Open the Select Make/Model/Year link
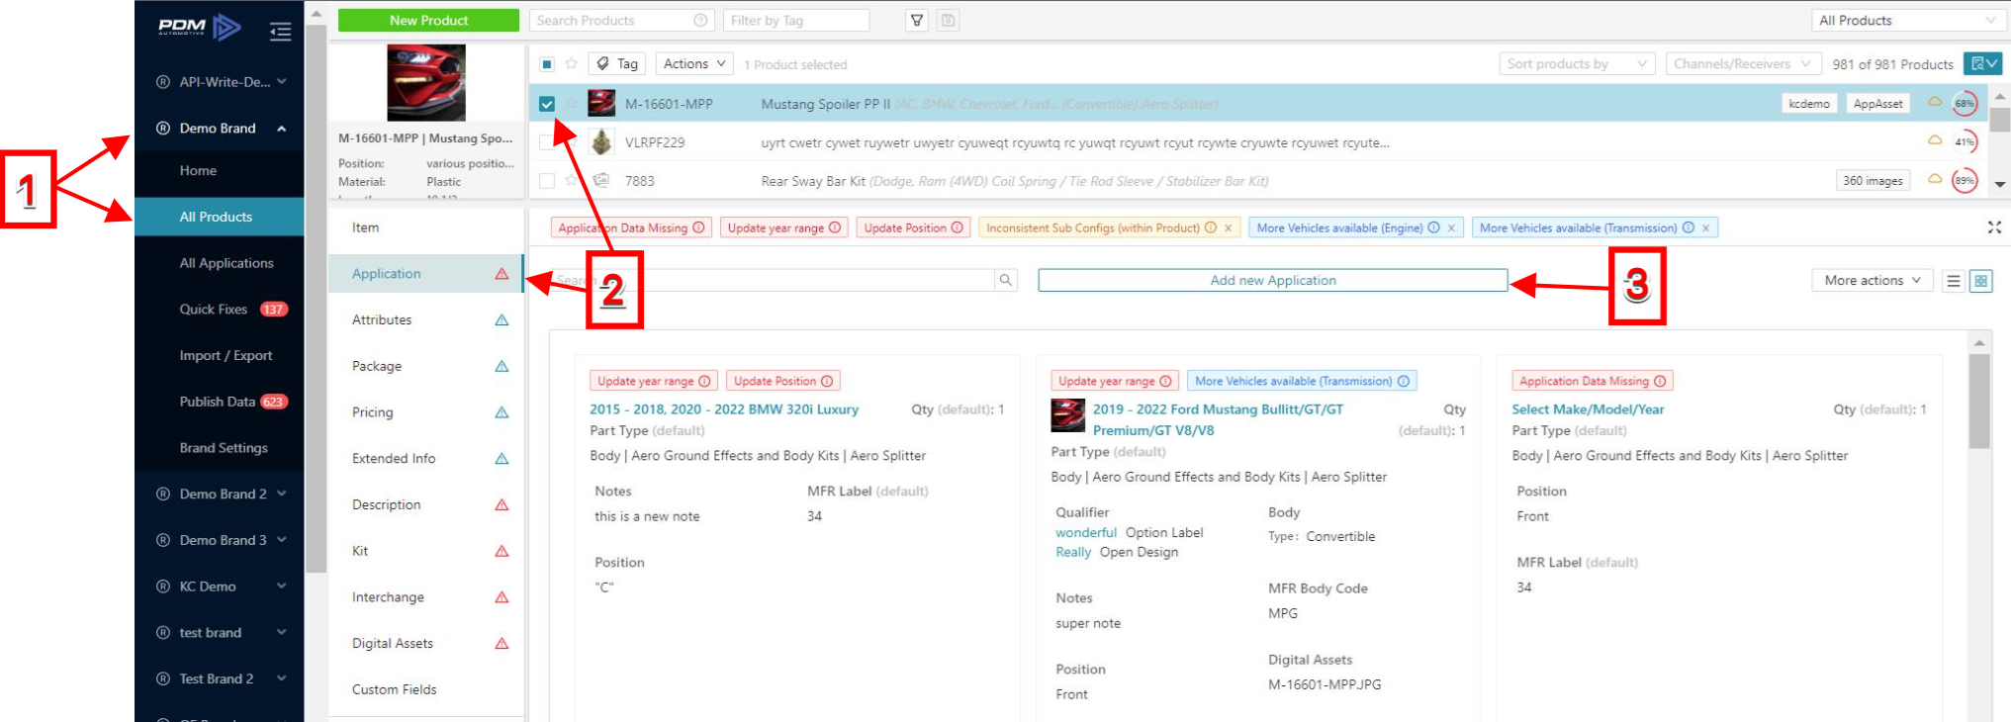This screenshot has height=722, width=2011. click(1588, 409)
